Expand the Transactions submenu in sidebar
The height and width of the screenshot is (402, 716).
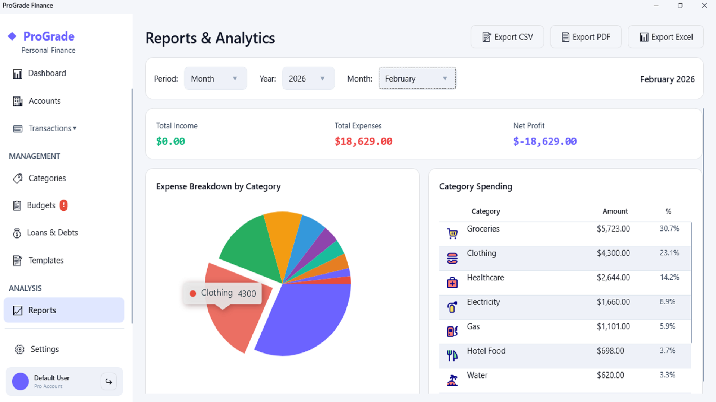(x=52, y=128)
